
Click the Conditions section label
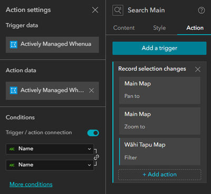(x=20, y=117)
